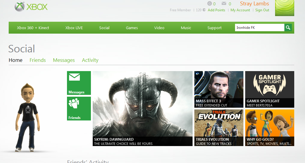Click the gamerscore G icon
305x163 pixels.
click(x=210, y=4)
